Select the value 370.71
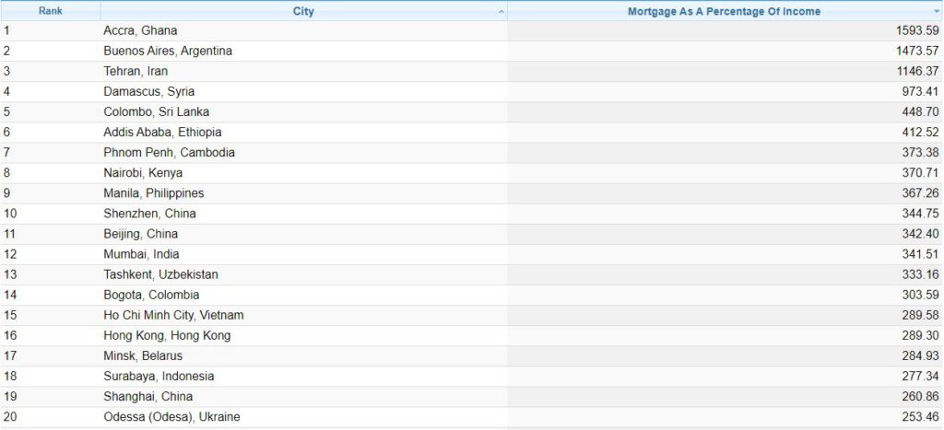This screenshot has width=944, height=430. click(921, 172)
